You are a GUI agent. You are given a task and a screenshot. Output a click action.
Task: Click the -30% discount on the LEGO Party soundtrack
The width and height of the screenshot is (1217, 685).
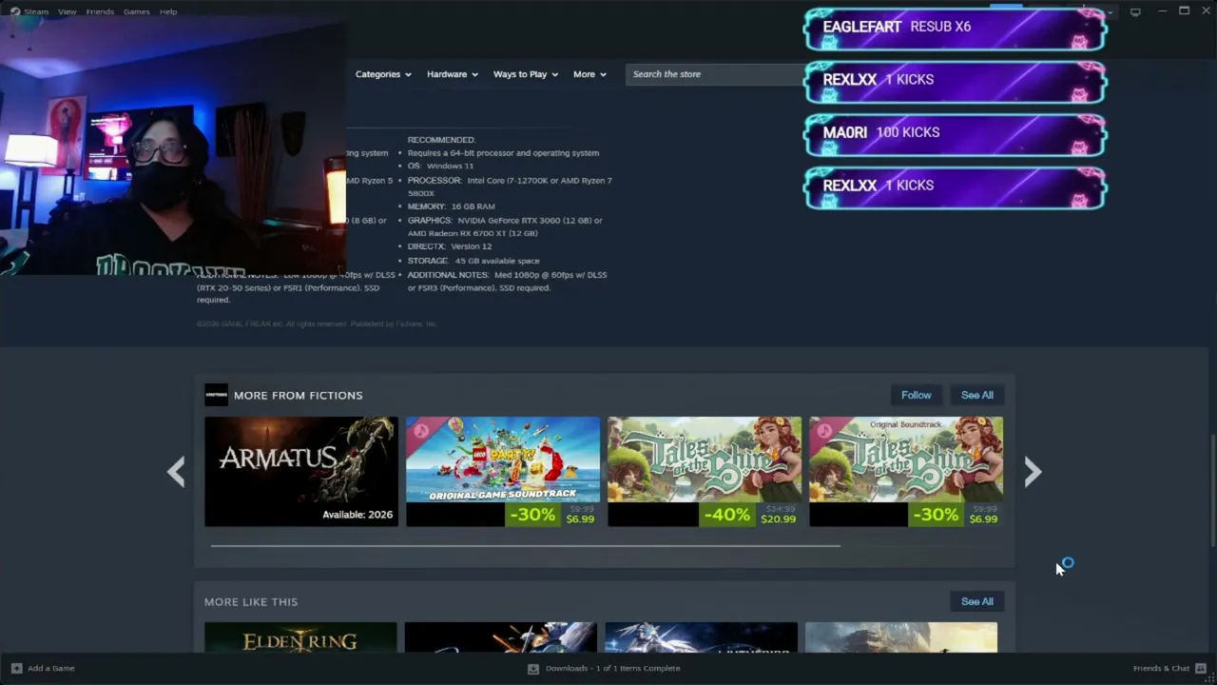pyautogui.click(x=531, y=515)
